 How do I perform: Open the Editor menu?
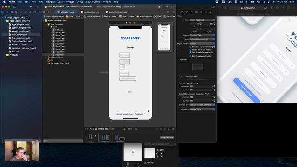tap(60, 2)
